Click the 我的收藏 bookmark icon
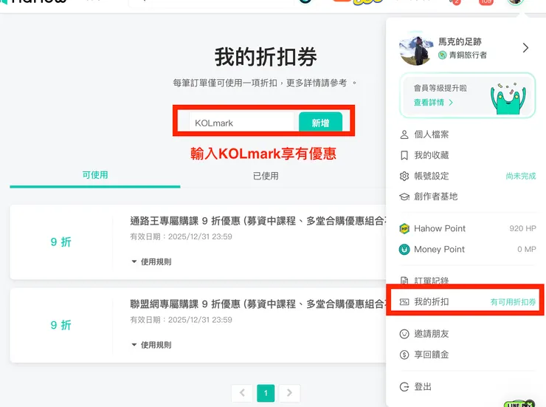This screenshot has width=546, height=407. click(x=404, y=155)
